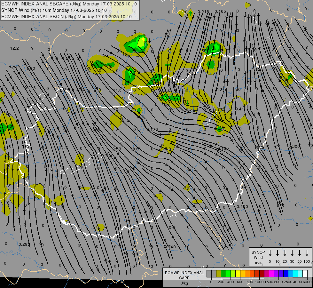
Task: Select the wind arrow above the 10 label
Action: (277, 253)
